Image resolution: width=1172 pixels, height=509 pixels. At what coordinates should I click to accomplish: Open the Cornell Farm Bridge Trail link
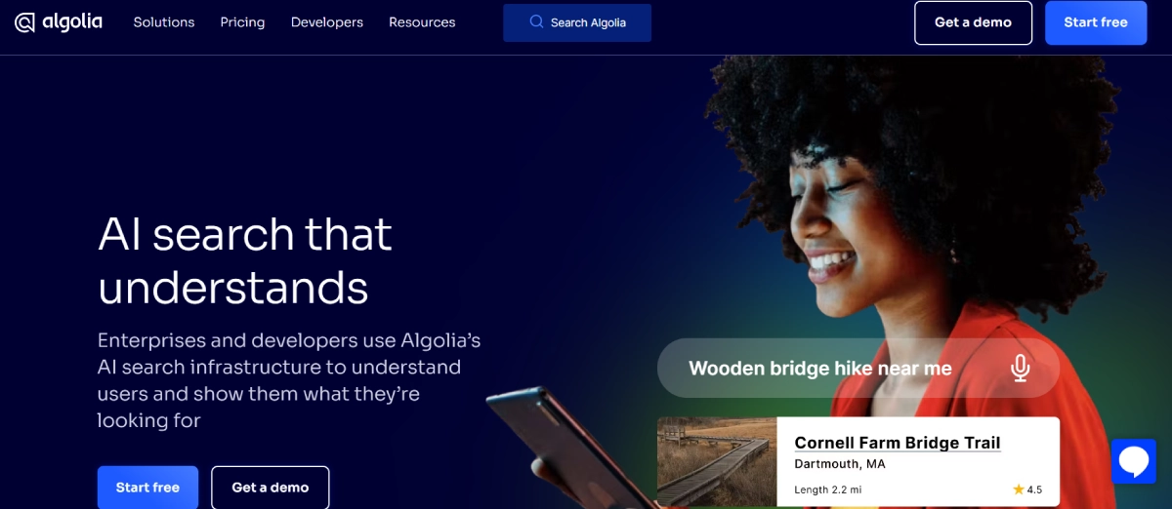click(x=898, y=443)
